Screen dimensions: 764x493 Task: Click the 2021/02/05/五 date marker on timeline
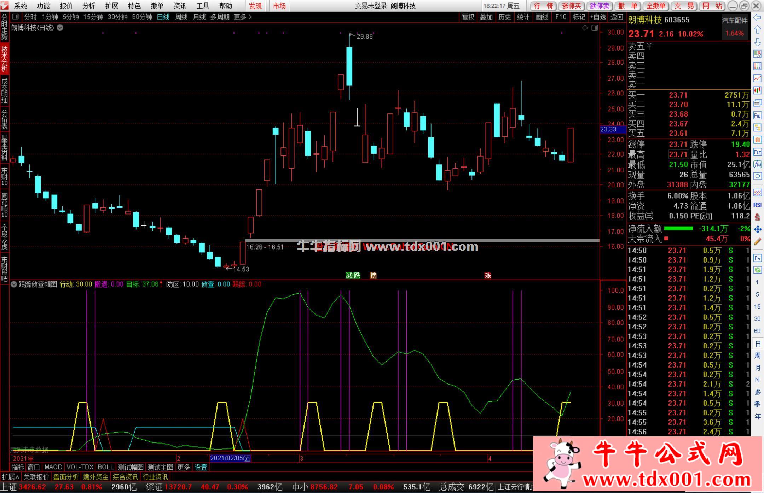(230, 458)
